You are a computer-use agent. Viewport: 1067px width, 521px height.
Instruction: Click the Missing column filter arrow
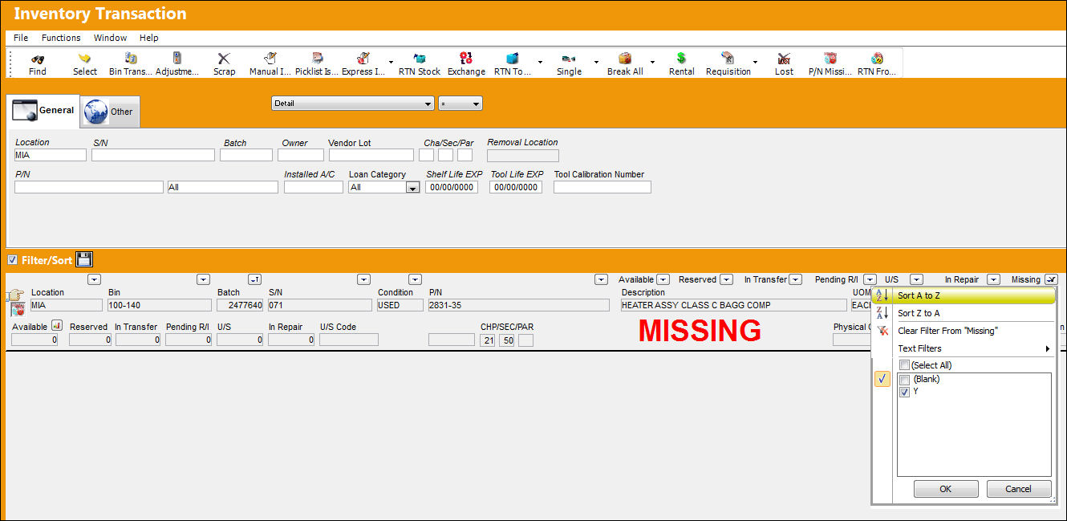(1051, 279)
